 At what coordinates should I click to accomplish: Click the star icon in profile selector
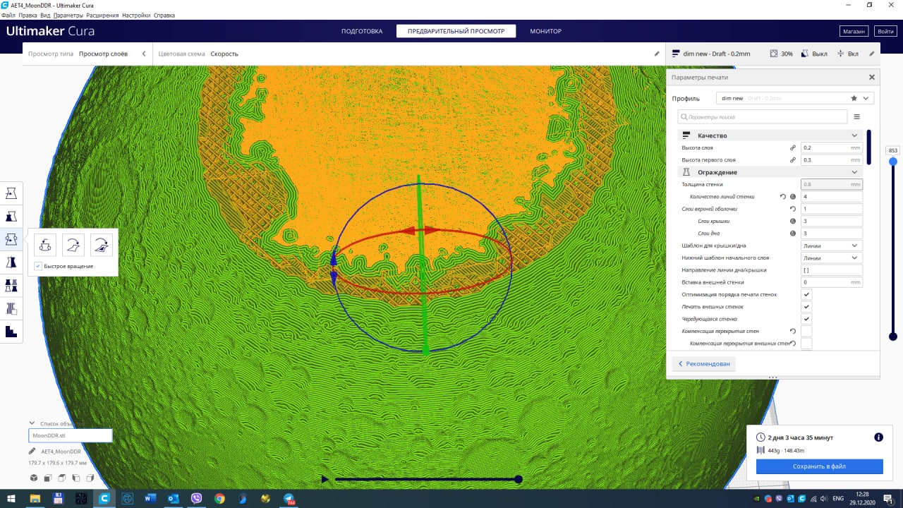[854, 98]
